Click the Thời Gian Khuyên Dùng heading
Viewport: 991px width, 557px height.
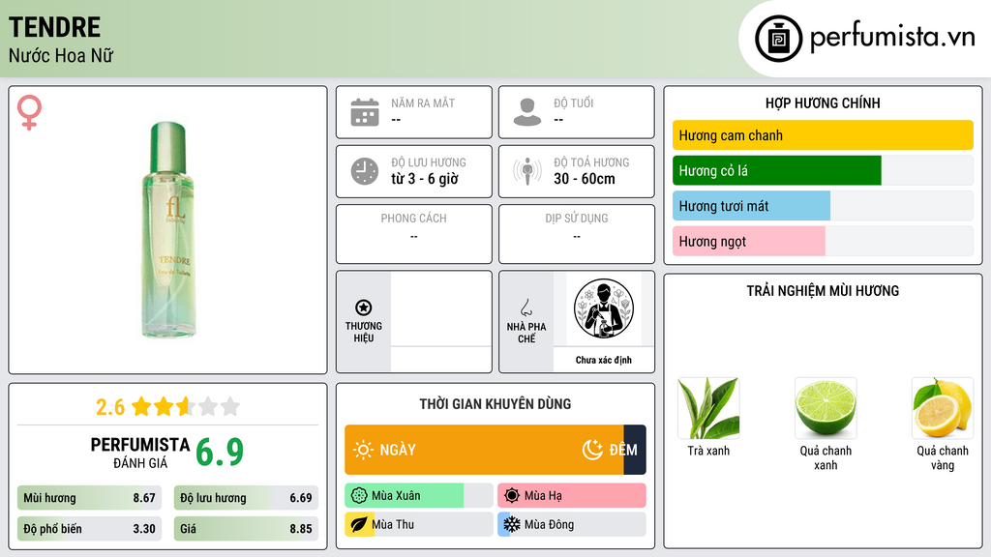tap(495, 403)
